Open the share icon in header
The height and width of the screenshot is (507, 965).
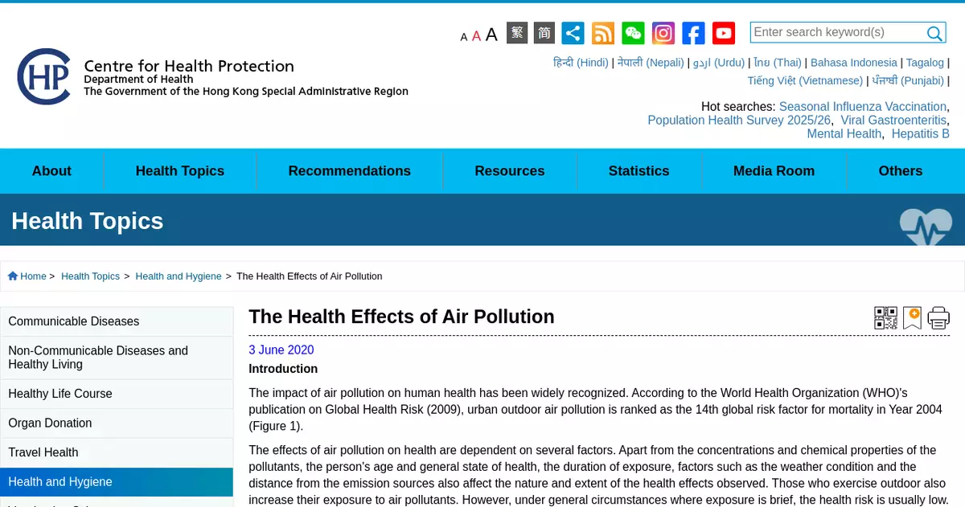(573, 33)
